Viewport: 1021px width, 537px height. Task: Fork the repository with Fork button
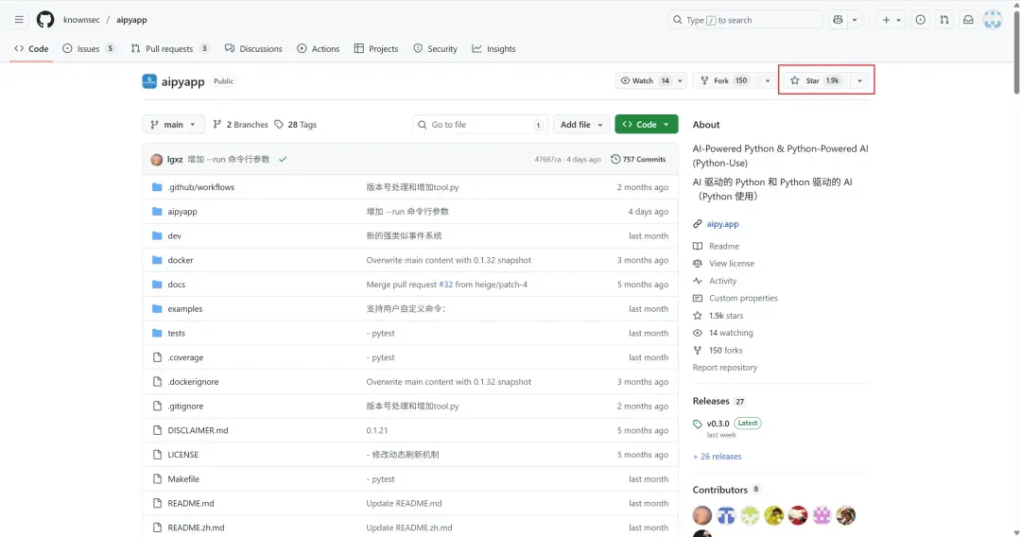point(724,80)
